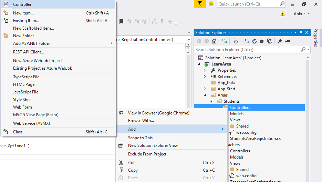
Task: Click the bookmark icon in the toolbar
Action: tap(121, 22)
